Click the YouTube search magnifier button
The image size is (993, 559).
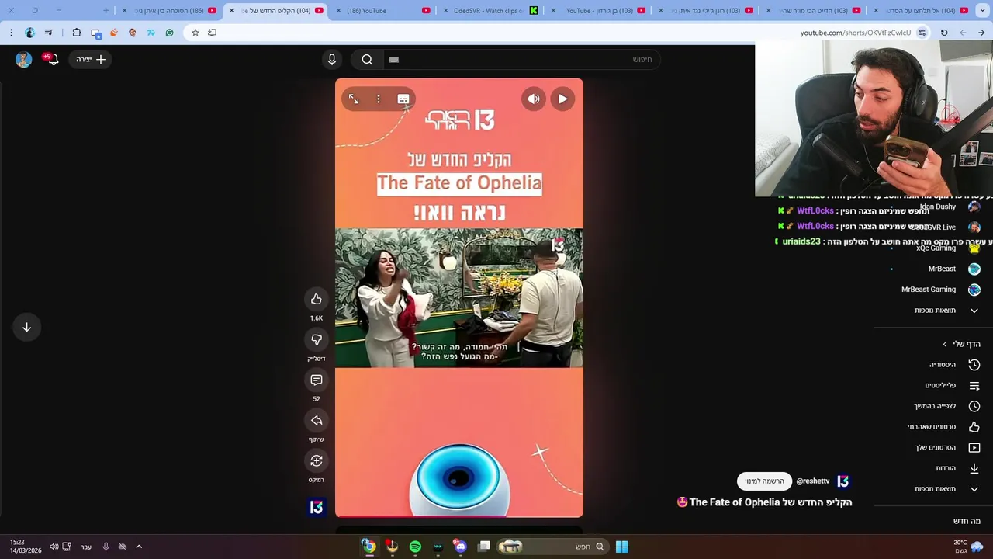coord(367,60)
